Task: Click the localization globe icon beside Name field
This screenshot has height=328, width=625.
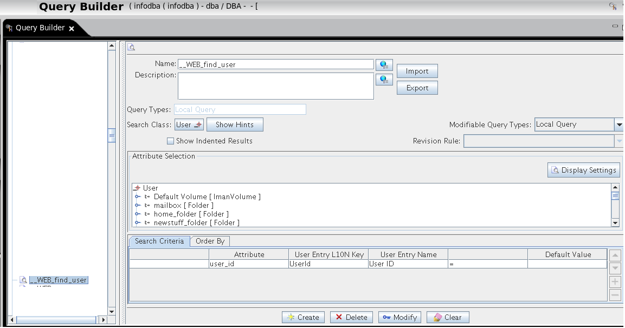Action: (x=384, y=64)
